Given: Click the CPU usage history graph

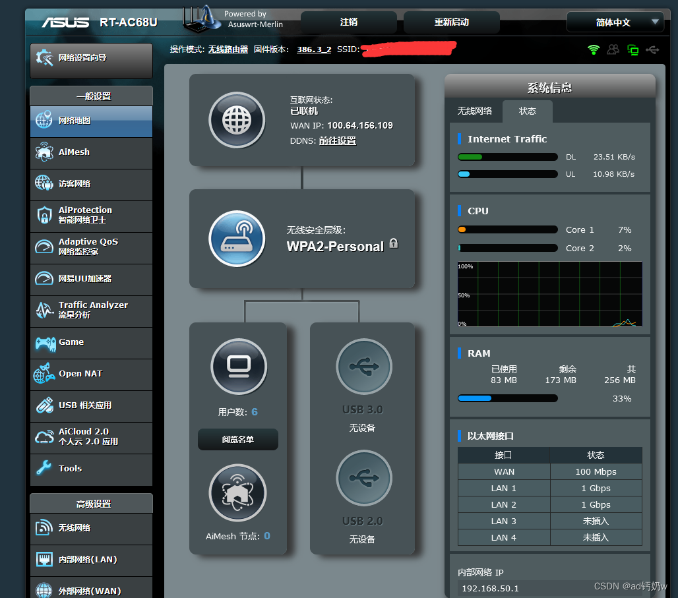Looking at the screenshot, I should click(549, 294).
